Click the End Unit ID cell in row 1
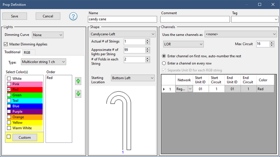Viewport: 280px width, 157px height. 232,89
